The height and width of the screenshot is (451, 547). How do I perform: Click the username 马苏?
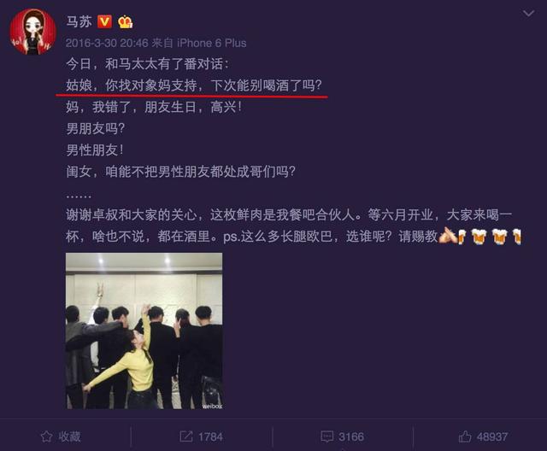coord(79,21)
